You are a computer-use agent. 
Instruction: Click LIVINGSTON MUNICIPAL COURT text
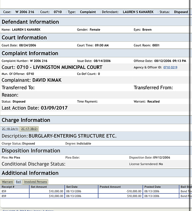point(68,67)
